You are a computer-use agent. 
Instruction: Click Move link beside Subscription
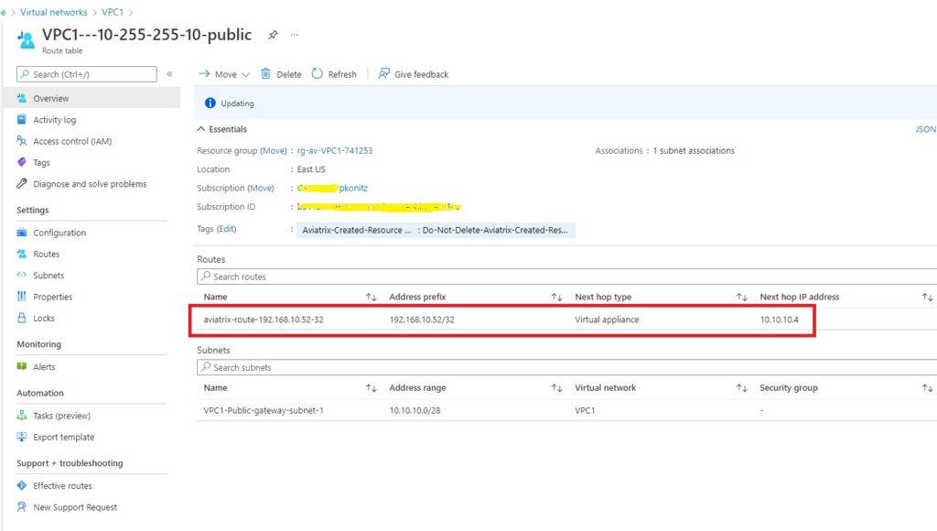[x=261, y=188]
